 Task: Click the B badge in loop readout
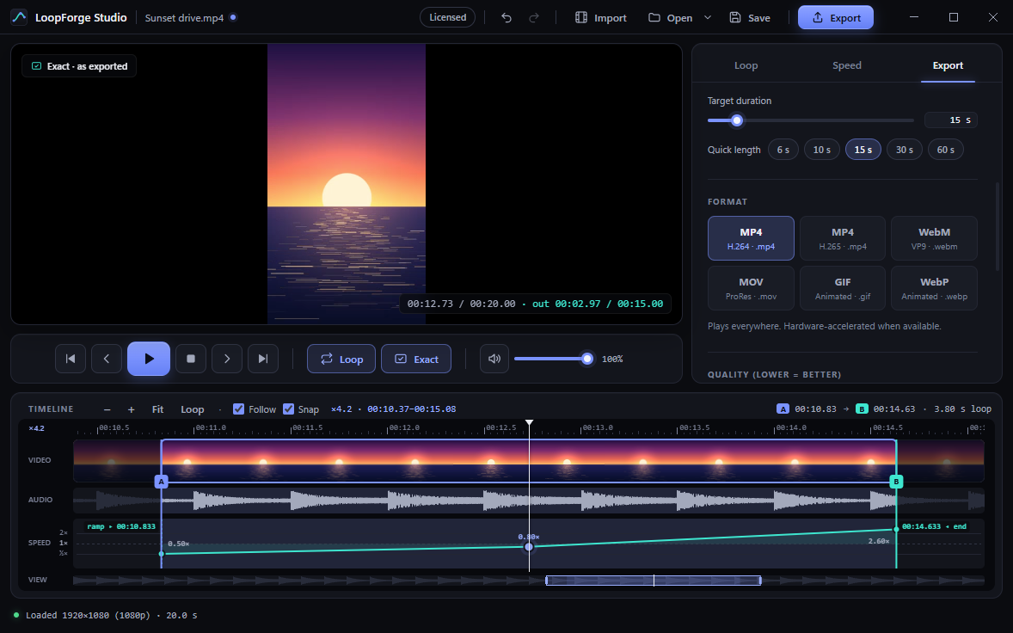(862, 409)
